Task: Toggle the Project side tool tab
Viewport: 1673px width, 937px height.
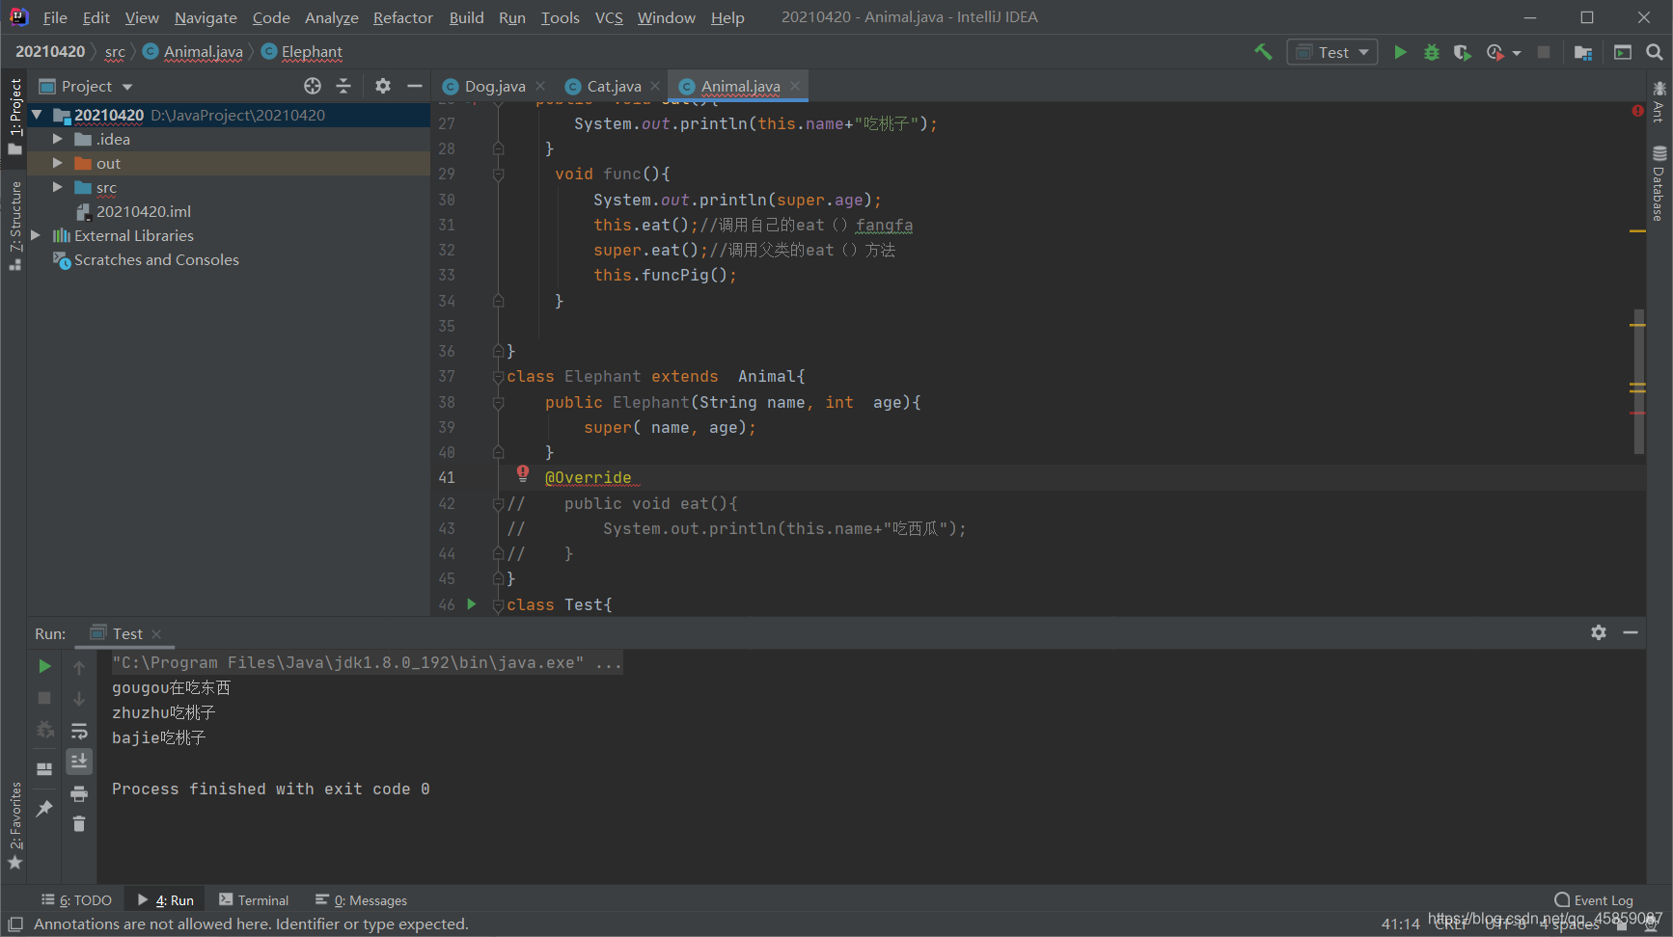Action: 14,116
